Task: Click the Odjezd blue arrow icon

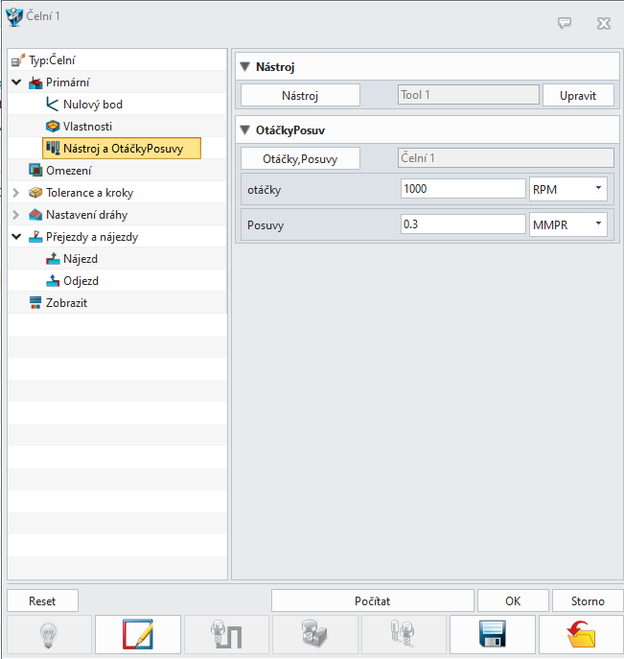Action: [53, 281]
